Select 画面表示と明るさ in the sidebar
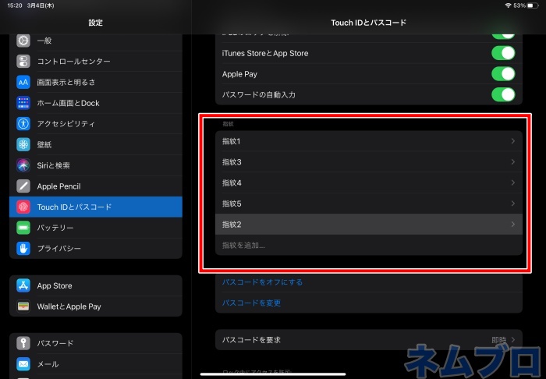546x379 pixels. (96, 82)
